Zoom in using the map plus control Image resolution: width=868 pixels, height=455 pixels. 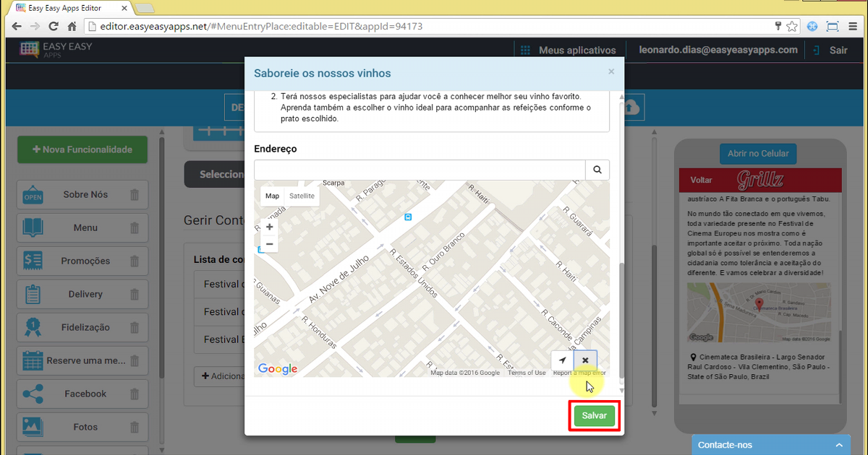(x=269, y=226)
